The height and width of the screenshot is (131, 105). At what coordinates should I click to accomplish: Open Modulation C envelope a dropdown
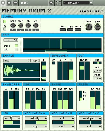[x=90, y=118]
